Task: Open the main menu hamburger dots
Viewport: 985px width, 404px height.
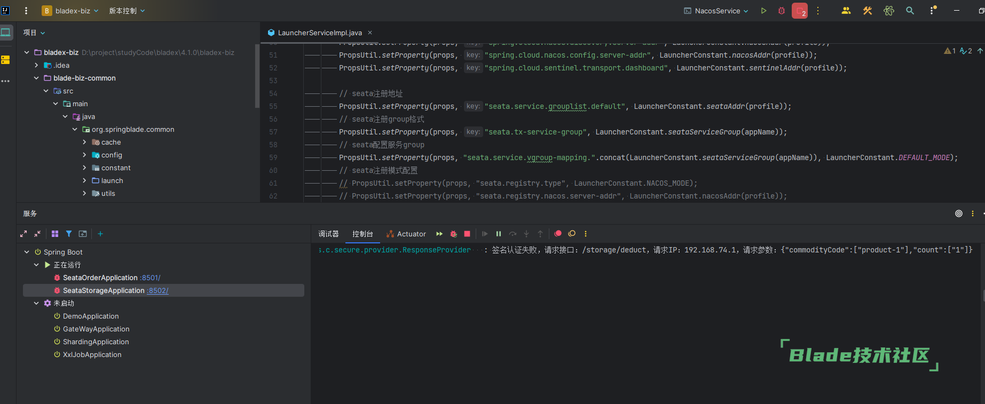Action: click(x=26, y=11)
